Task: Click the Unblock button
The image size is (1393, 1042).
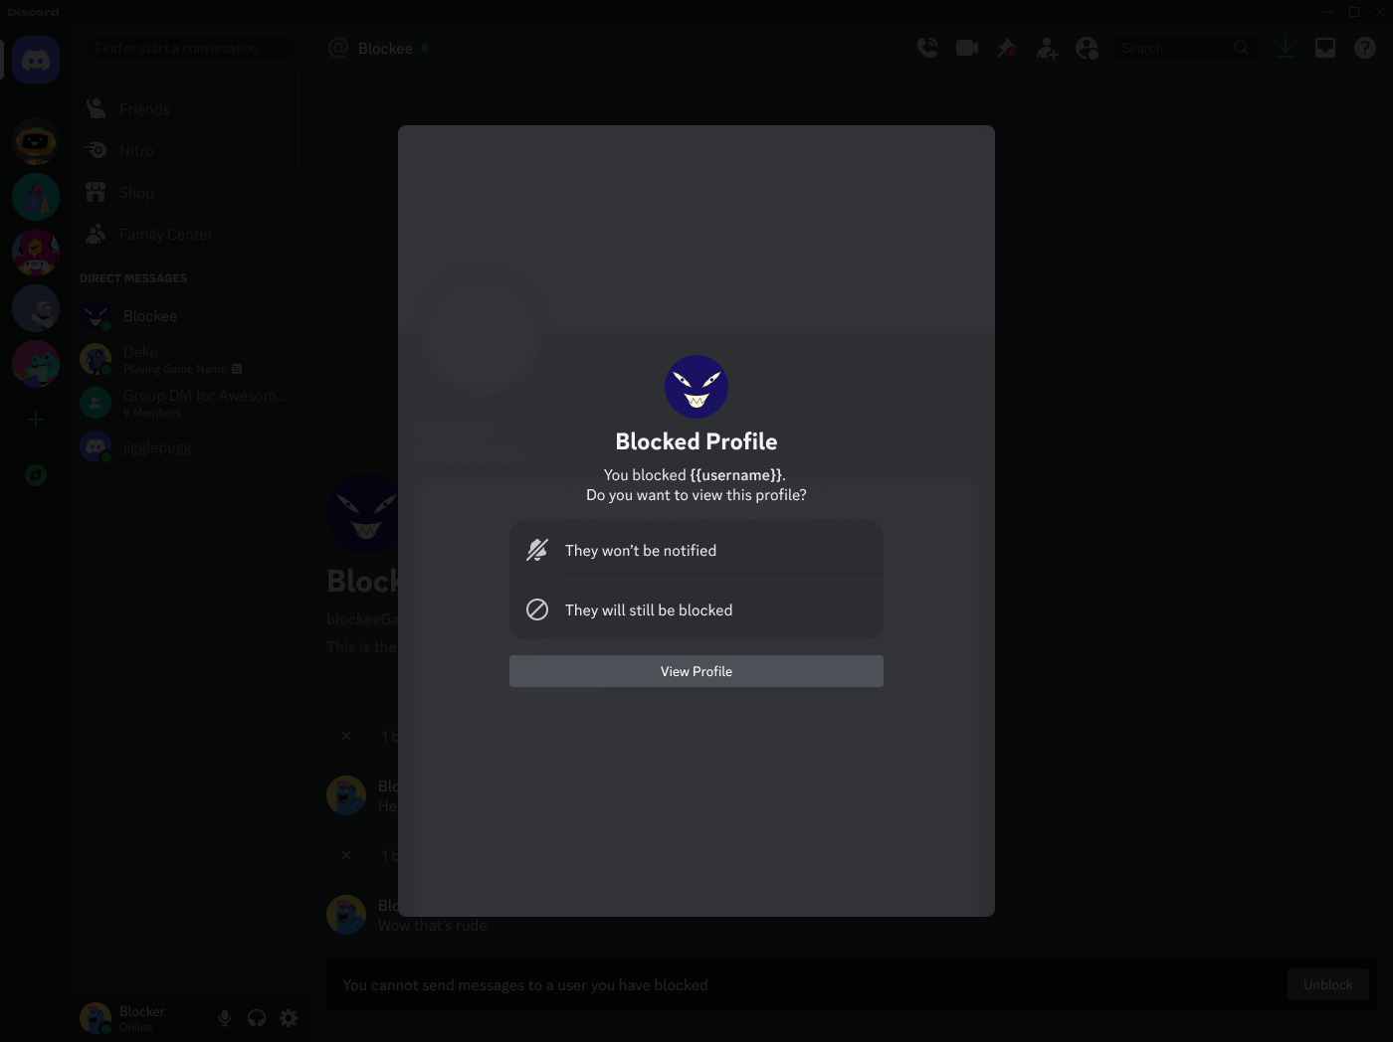Action: (x=1327, y=984)
